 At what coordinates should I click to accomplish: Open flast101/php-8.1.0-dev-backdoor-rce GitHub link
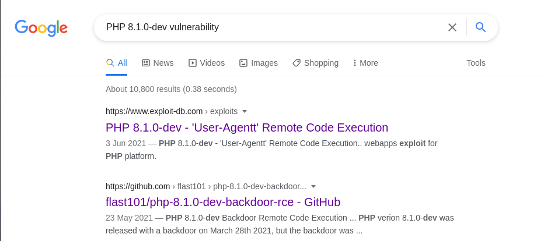point(223,202)
